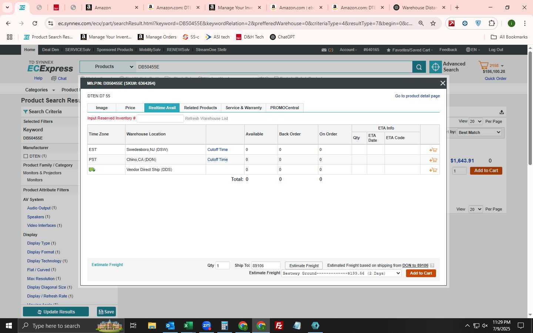The image size is (533, 333).
Task: Open the Best Match sort dropdown
Action: tap(480, 132)
